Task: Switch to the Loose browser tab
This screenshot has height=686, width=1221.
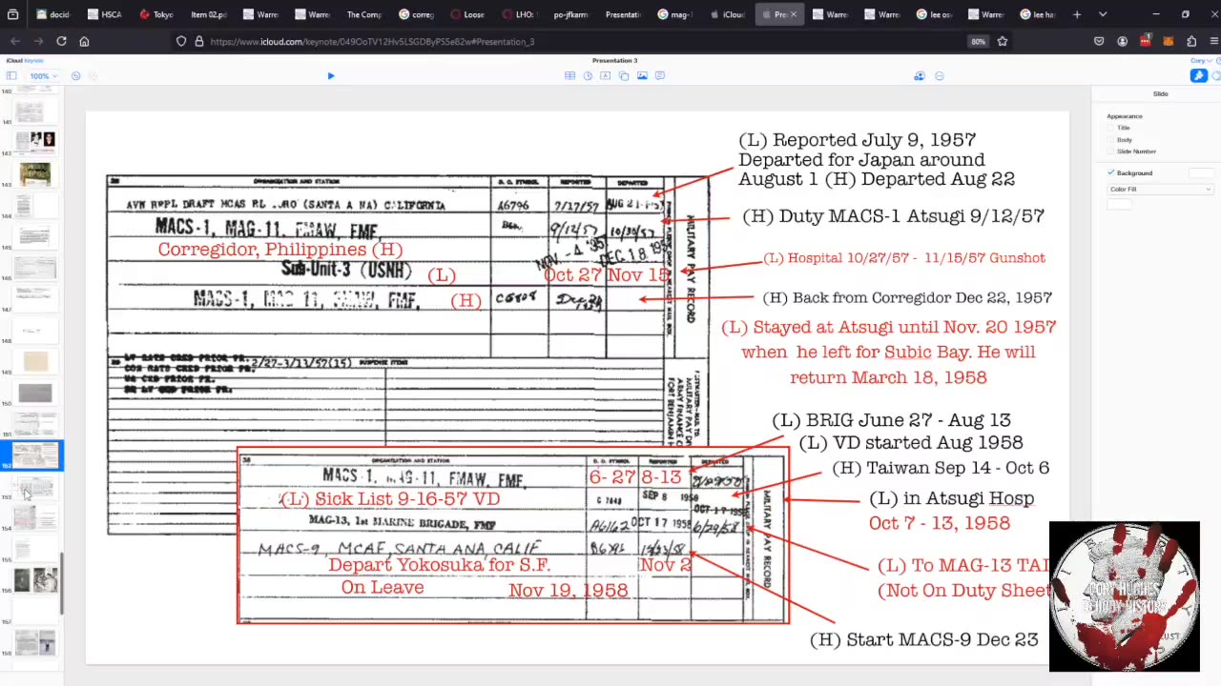Action: 467,14
